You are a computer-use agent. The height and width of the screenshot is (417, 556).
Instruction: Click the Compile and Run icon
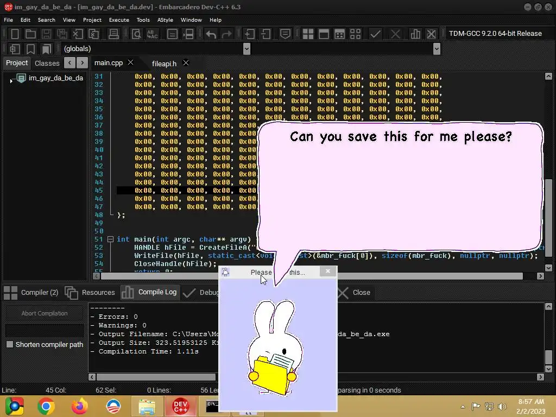pos(339,34)
